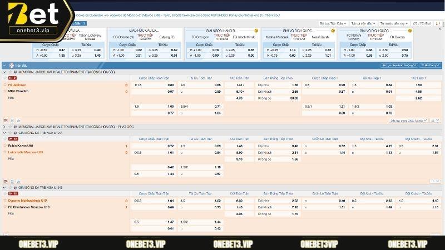Click yellow coin icon on Mashal Mubarek card

pos(333,31)
